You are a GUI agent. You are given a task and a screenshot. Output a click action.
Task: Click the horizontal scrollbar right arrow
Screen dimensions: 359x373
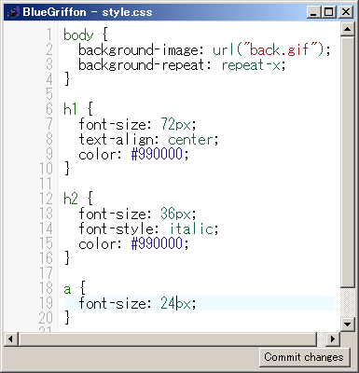click(x=333, y=338)
